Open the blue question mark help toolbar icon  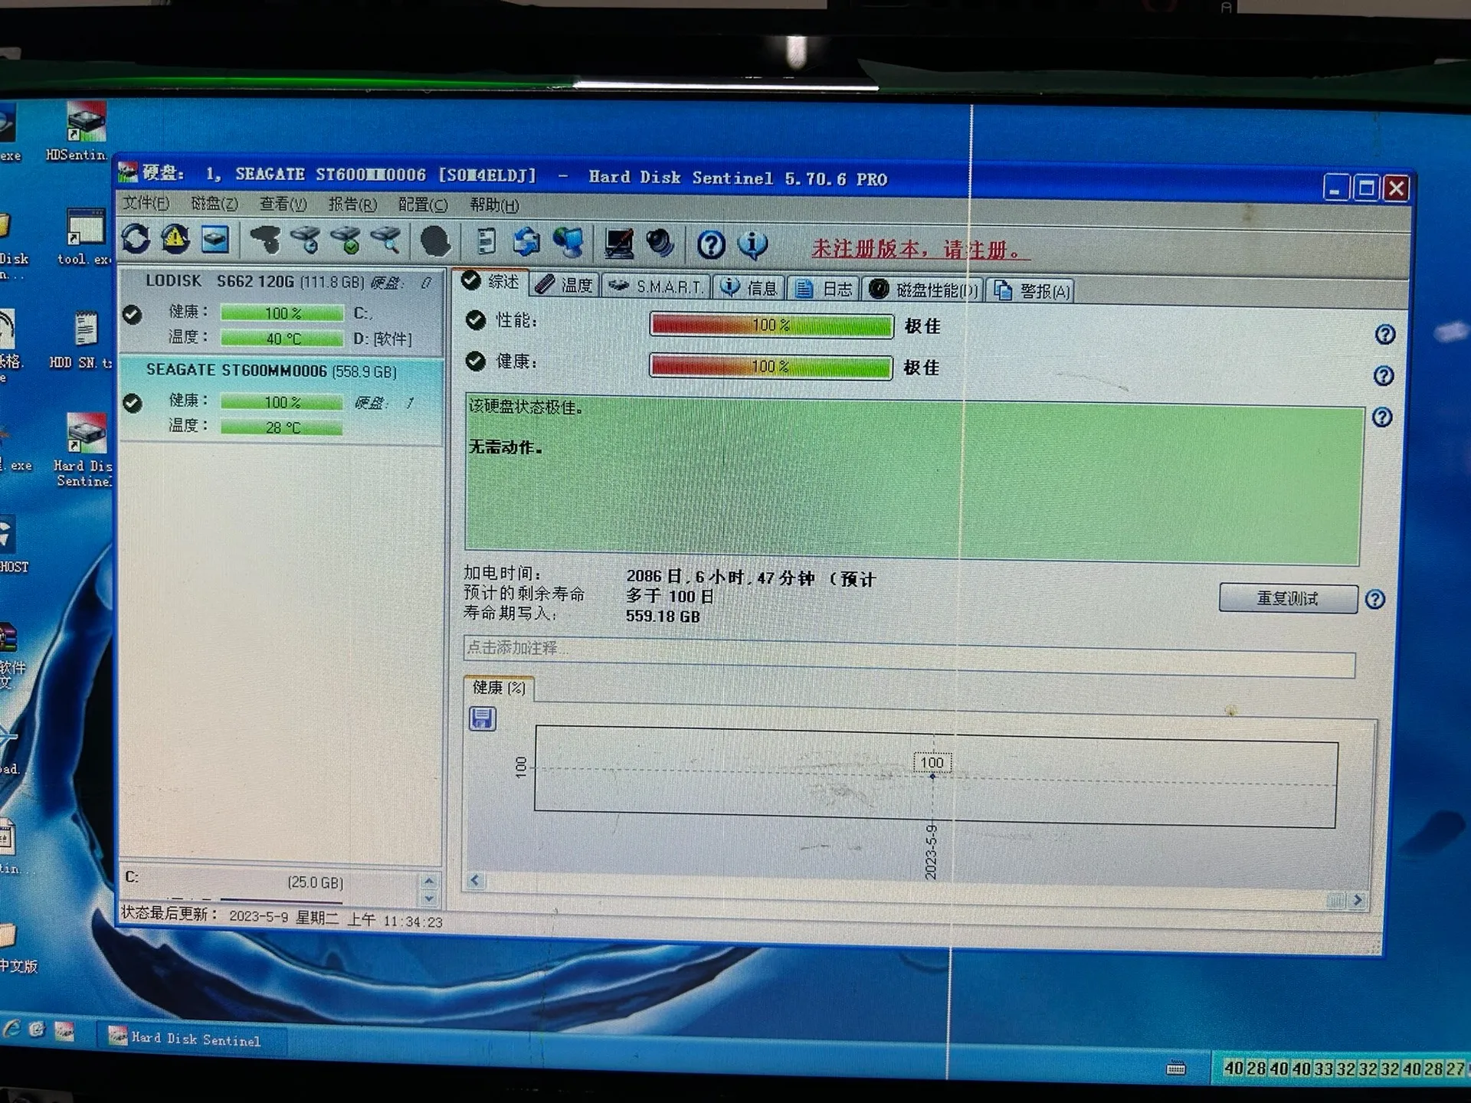pos(711,245)
